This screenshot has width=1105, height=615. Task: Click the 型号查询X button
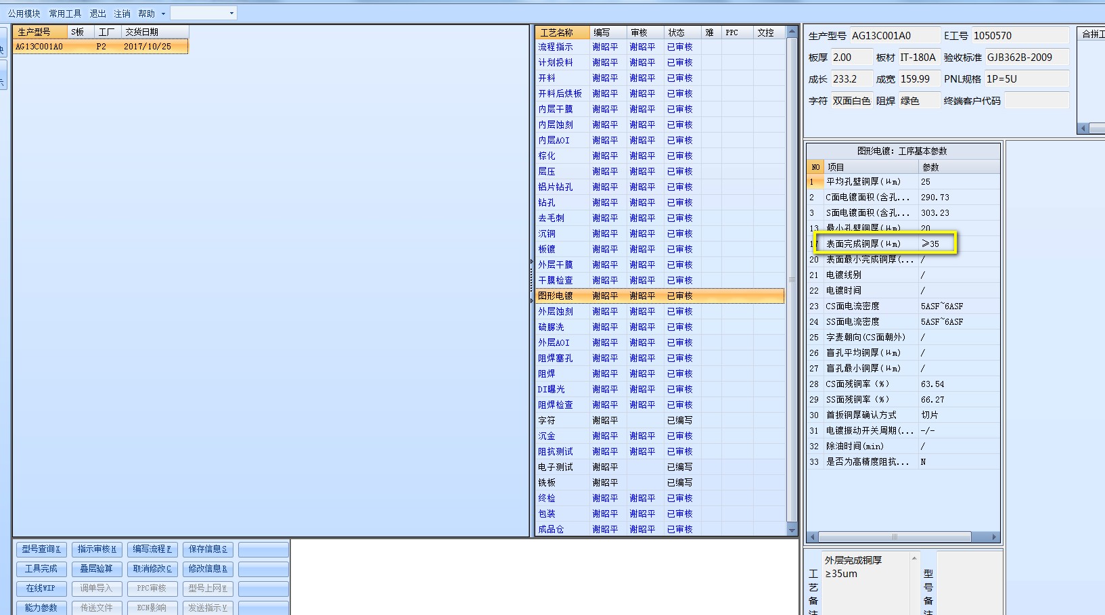(x=41, y=549)
